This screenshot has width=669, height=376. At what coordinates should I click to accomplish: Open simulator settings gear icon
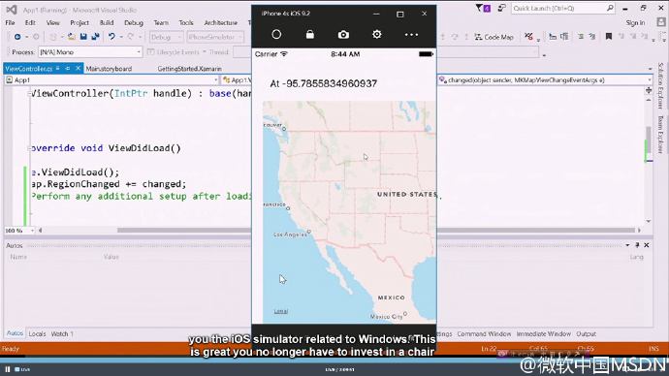(x=377, y=34)
